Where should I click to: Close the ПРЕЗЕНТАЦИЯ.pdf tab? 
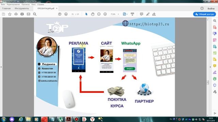point(57,8)
